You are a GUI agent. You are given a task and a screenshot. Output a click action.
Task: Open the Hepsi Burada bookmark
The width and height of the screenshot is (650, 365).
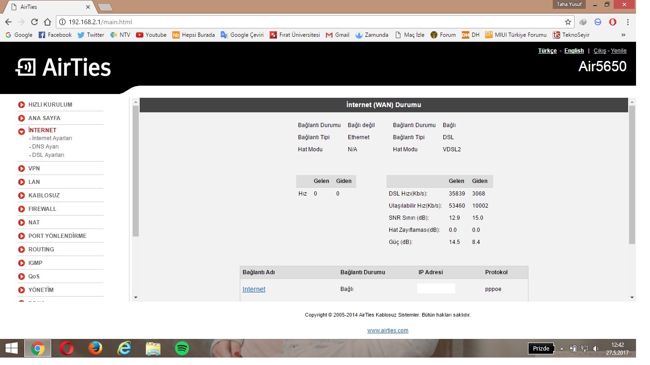pos(194,35)
